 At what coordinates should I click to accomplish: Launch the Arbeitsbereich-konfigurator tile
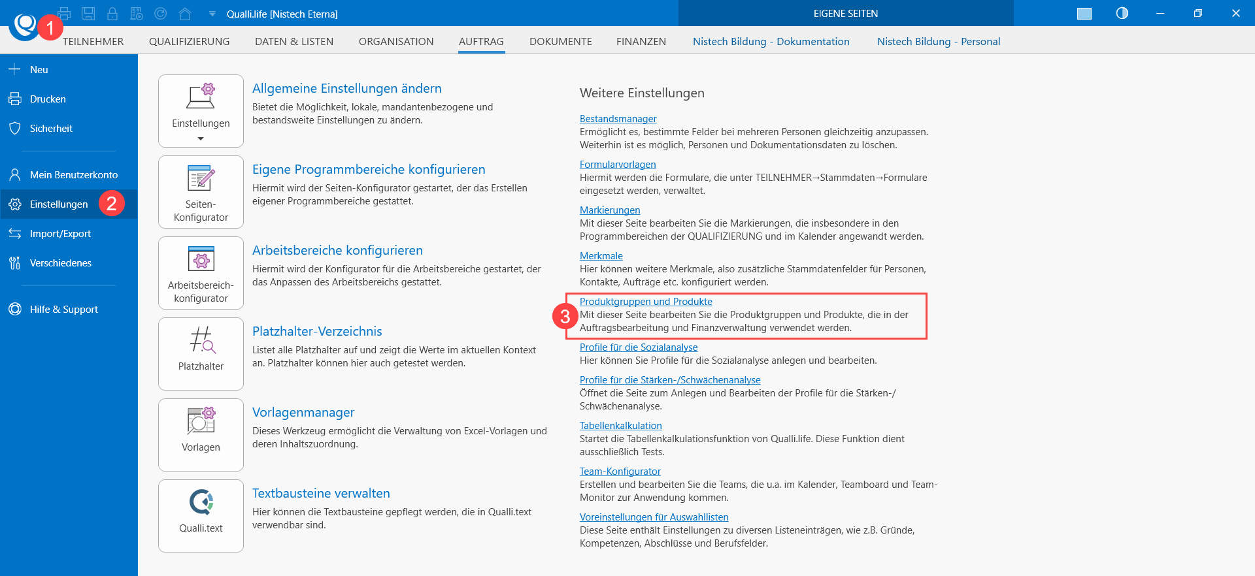[201, 273]
